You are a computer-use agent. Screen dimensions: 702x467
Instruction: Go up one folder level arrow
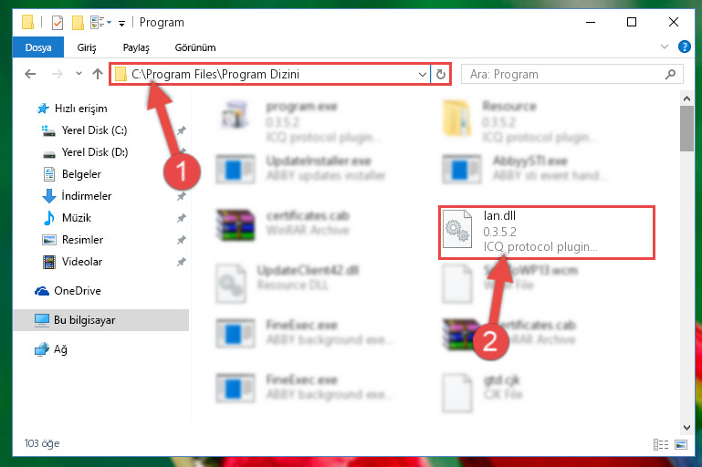pyautogui.click(x=98, y=74)
